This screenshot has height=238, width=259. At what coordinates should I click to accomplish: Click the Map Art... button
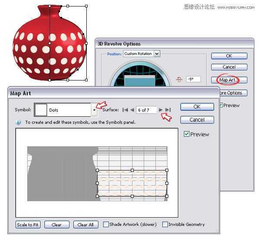229,80
